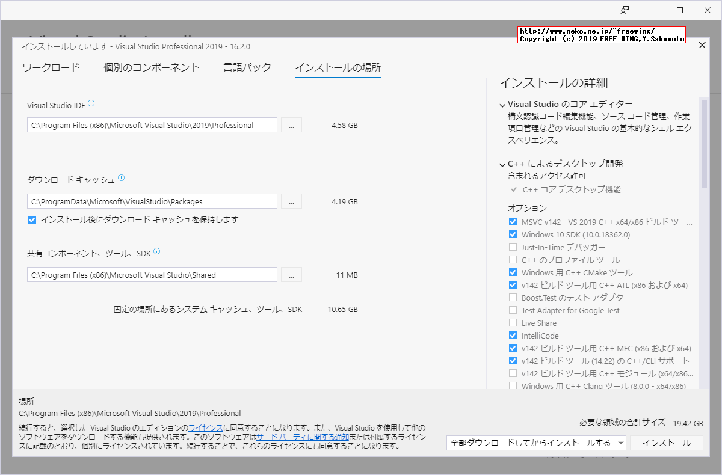Switch to the ワークロード tab
This screenshot has width=722, height=475.
click(51, 68)
